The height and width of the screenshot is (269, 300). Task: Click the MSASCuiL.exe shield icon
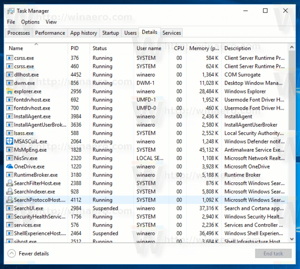pos(10,141)
